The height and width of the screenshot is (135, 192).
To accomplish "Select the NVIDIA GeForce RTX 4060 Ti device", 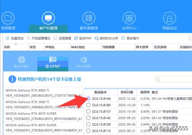I will [43, 93].
